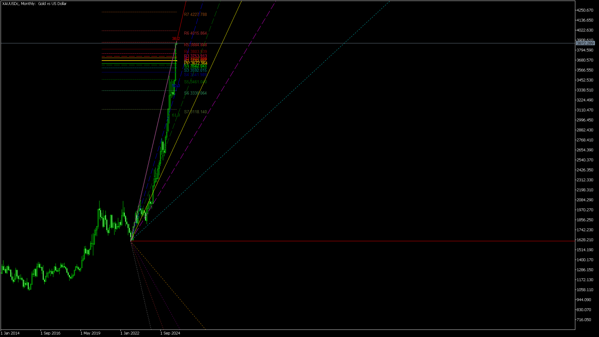Click the 1 Jan 2014 date label

pyautogui.click(x=10, y=333)
